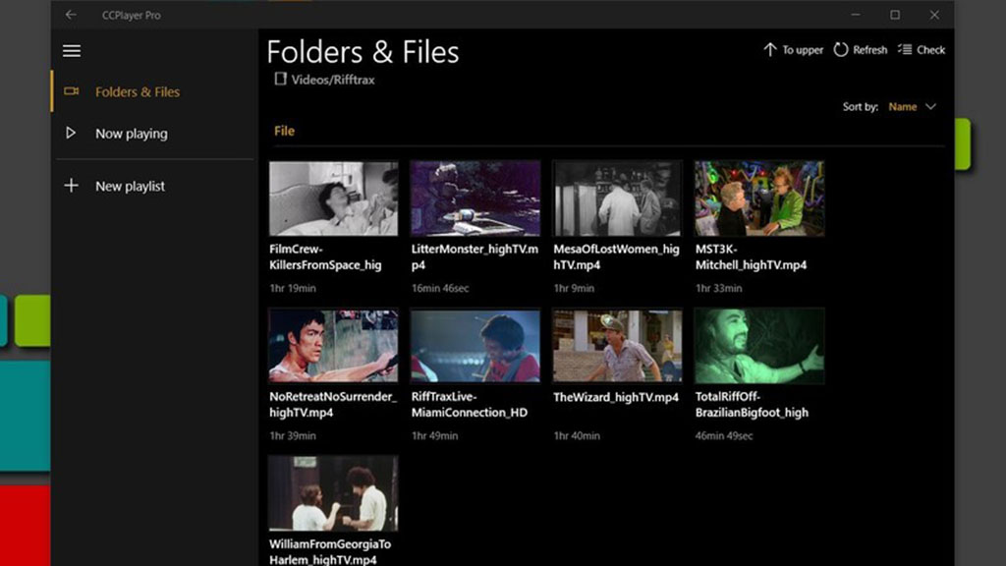
Task: Click the Check label
Action: point(931,50)
